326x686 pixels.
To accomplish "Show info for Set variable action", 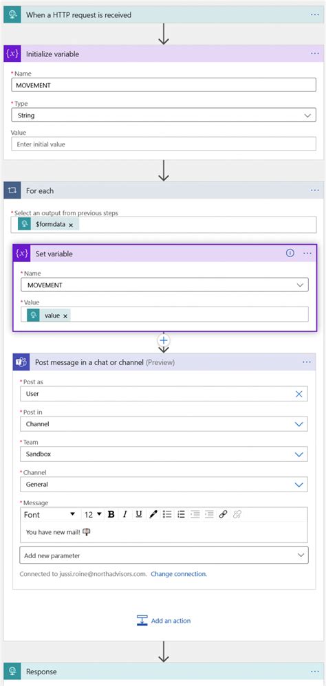I will (x=290, y=254).
